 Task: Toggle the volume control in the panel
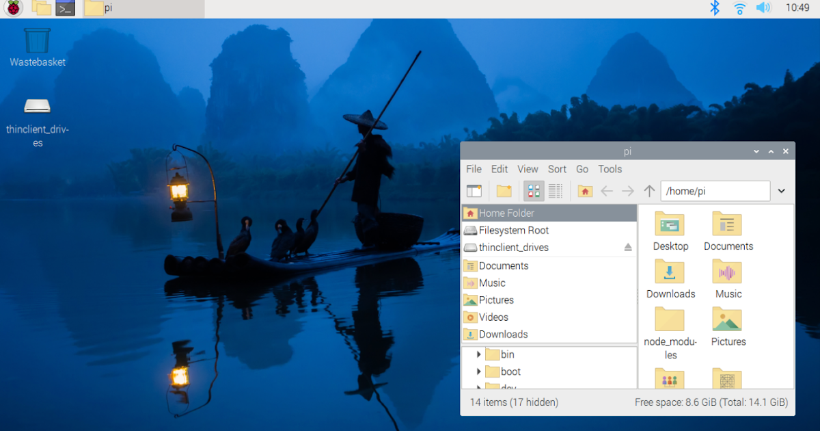(x=763, y=8)
